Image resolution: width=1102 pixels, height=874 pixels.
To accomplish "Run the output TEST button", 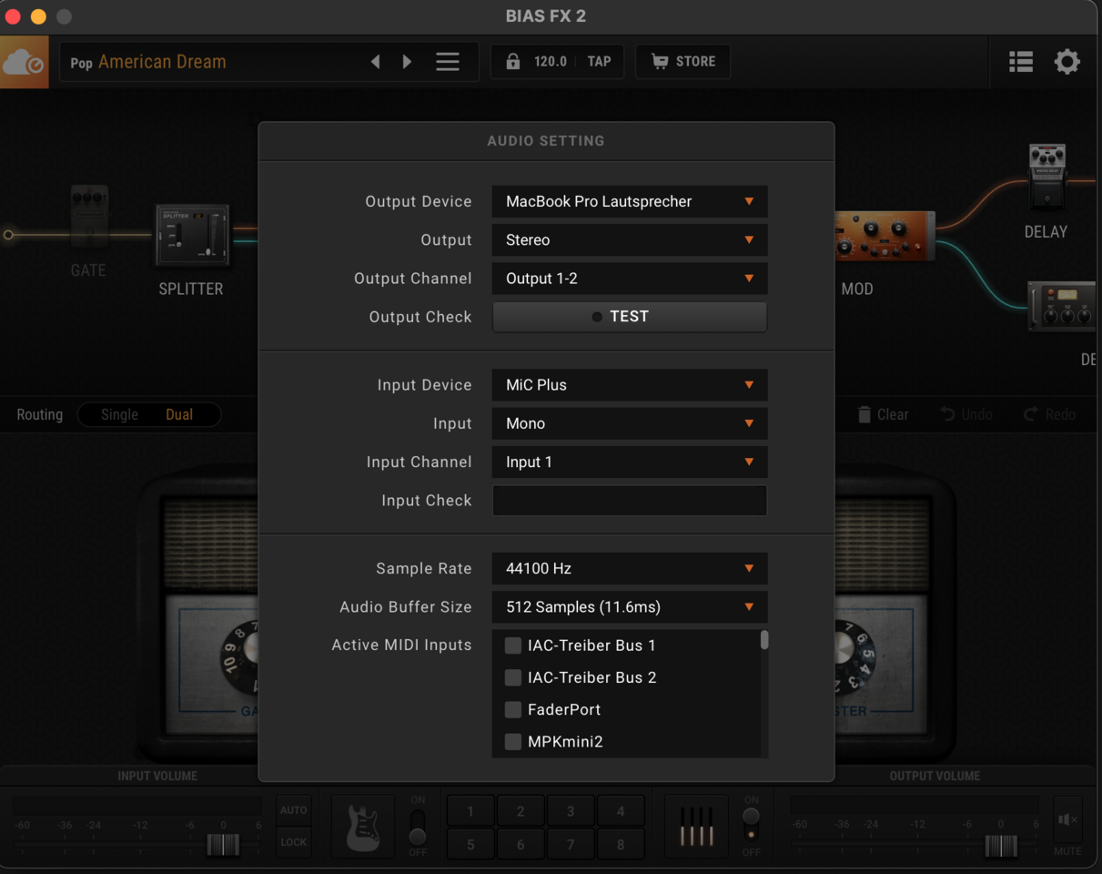I will (x=630, y=317).
